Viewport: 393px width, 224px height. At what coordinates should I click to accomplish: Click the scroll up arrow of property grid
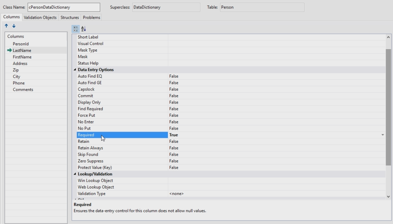[389, 37]
